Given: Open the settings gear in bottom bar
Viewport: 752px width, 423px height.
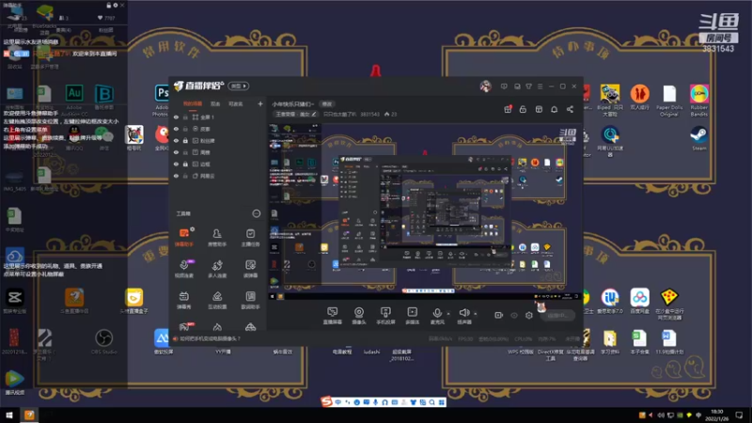Looking at the screenshot, I should [x=529, y=315].
